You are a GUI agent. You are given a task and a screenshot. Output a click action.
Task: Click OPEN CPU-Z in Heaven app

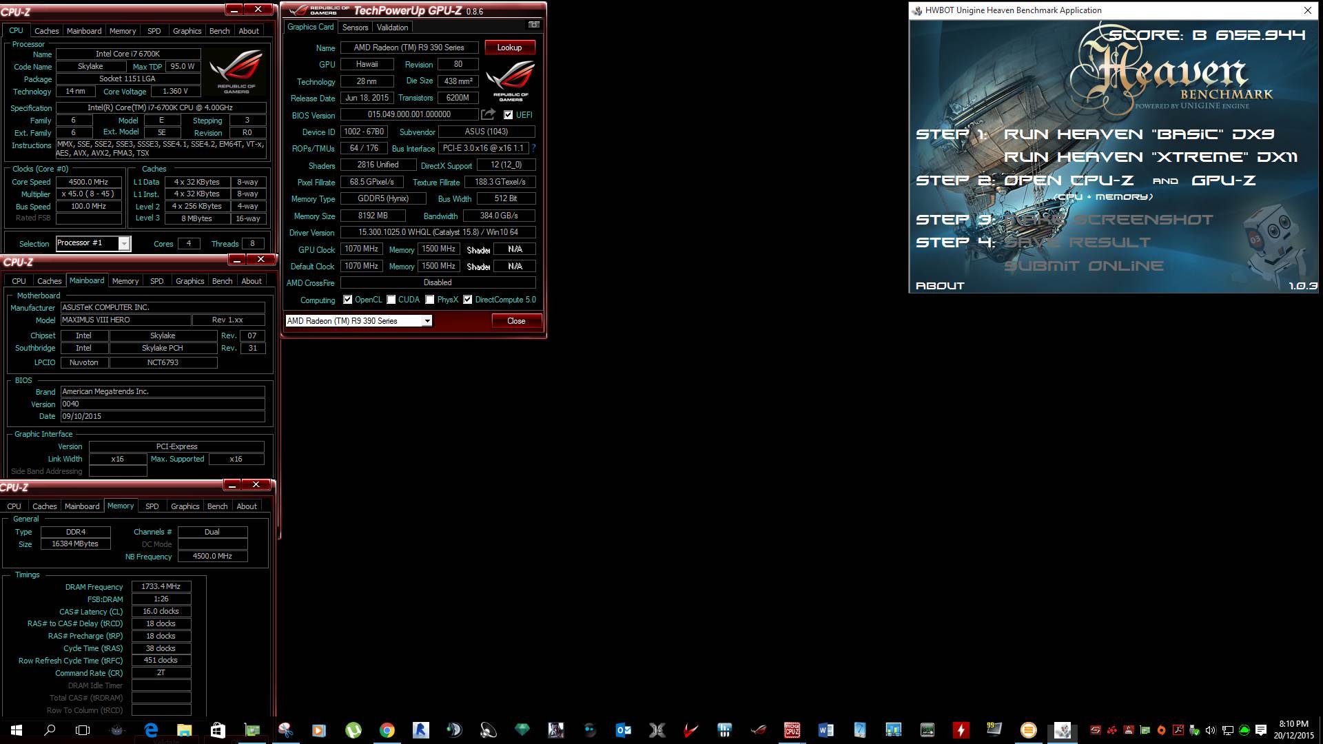pos(1069,180)
